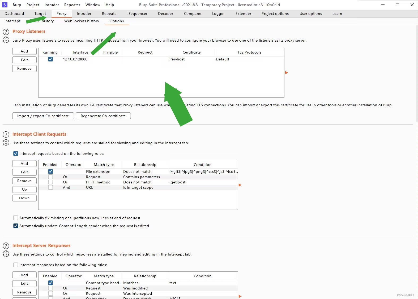Open Proxy Listeners help question-mark icon

(6, 32)
